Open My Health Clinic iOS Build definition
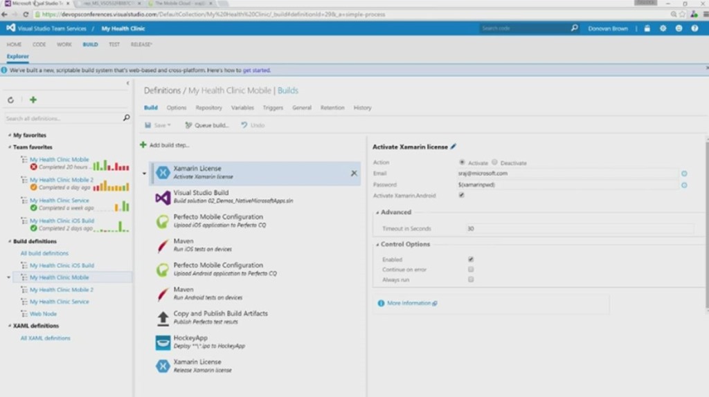This screenshot has height=397, width=709. 62,265
